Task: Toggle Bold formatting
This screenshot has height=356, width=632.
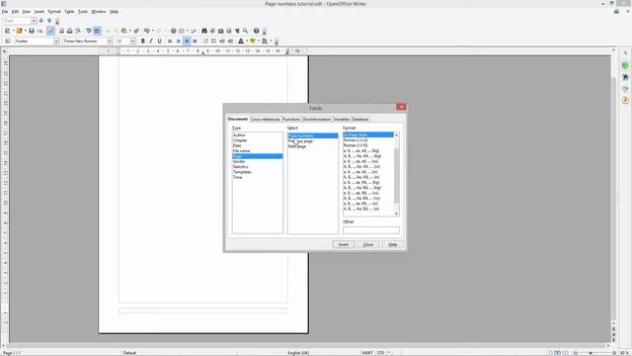Action: (142, 42)
